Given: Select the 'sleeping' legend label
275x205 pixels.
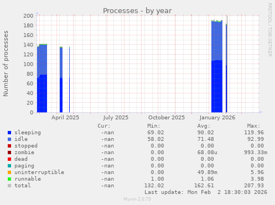Looking at the screenshot, I should 28,133.
